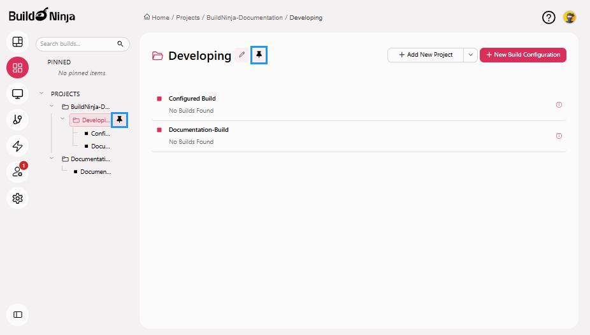This screenshot has width=590, height=335.
Task: Click the version control branch icon
Action: pyautogui.click(x=17, y=120)
